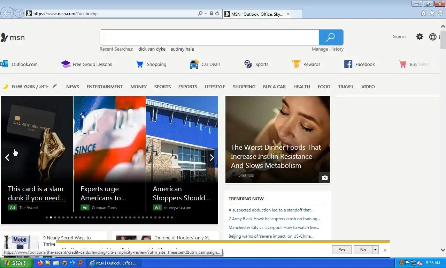The image size is (446, 268).
Task: Open the TRAVEL section
Action: pyautogui.click(x=346, y=87)
